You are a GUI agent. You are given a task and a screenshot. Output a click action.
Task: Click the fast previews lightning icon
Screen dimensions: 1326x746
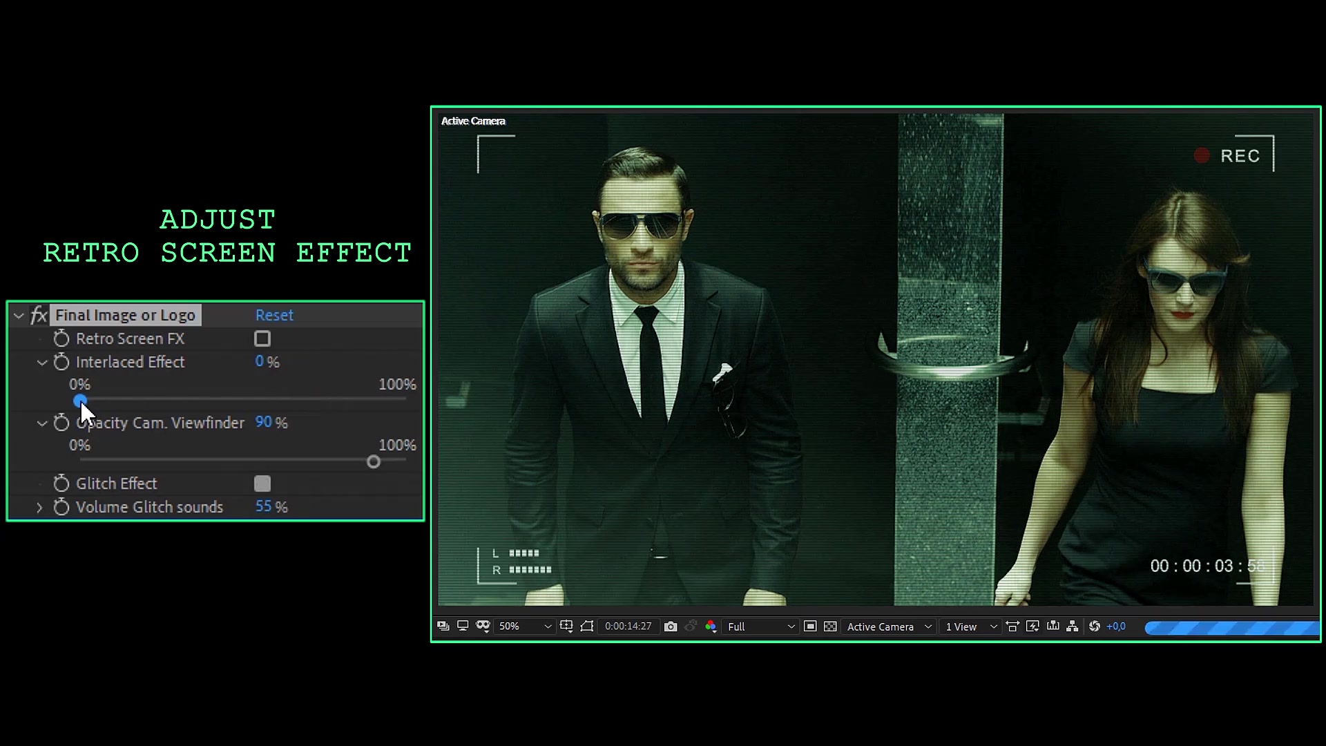[1032, 627]
